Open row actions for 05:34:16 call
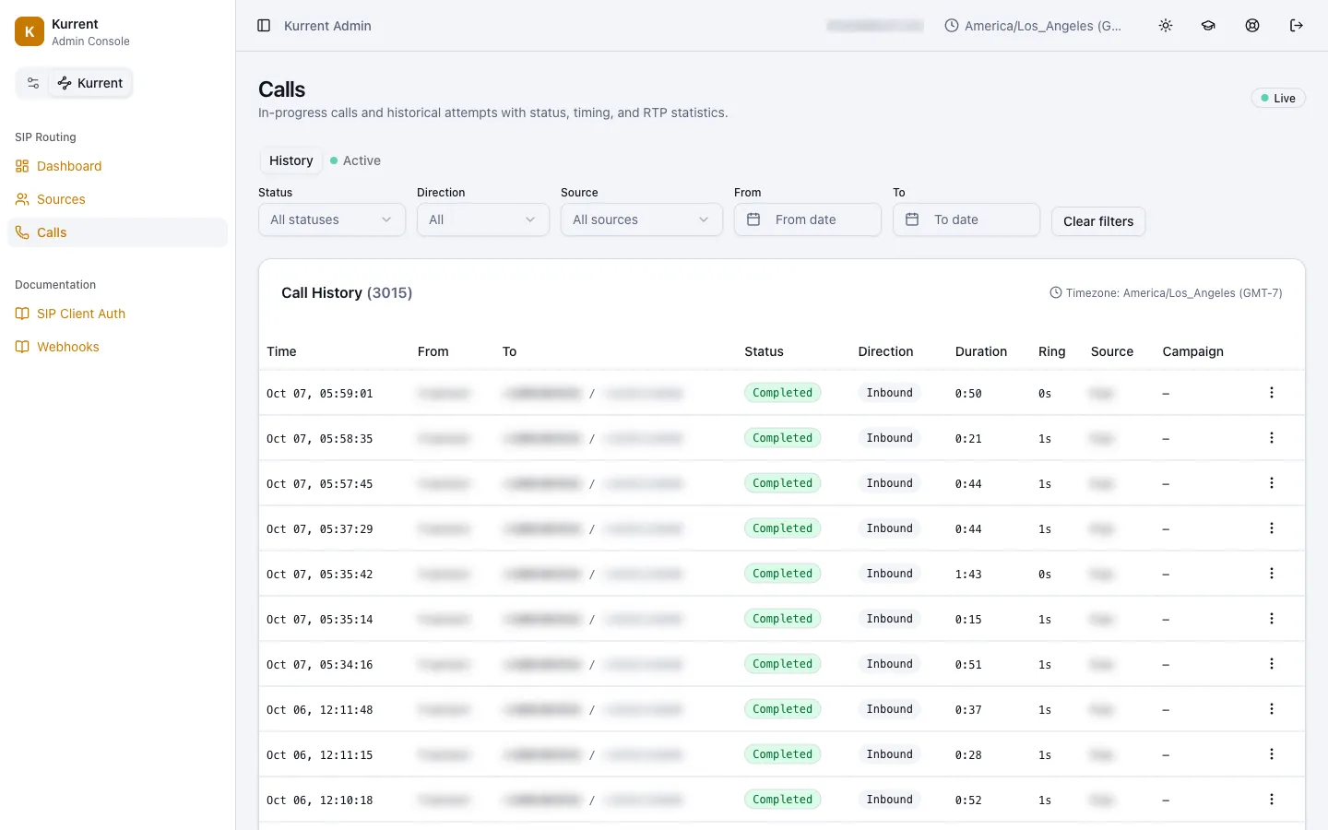This screenshot has height=830, width=1328. pyautogui.click(x=1272, y=664)
